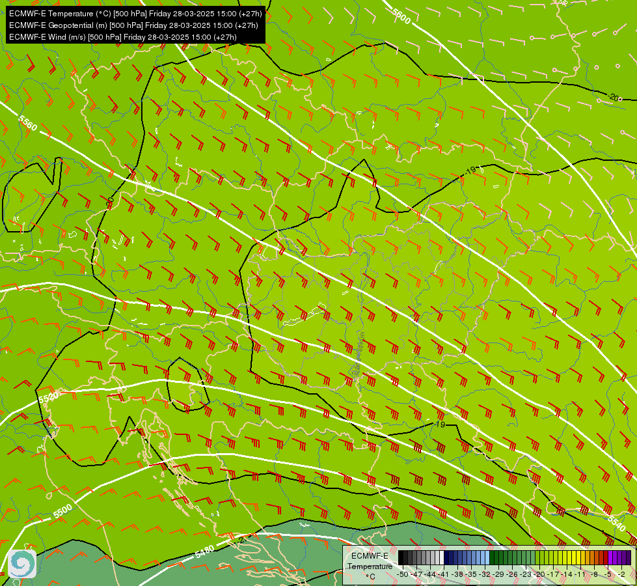The width and height of the screenshot is (637, 586).
Task: Click the -41 legend tick value
Action: tap(444, 574)
